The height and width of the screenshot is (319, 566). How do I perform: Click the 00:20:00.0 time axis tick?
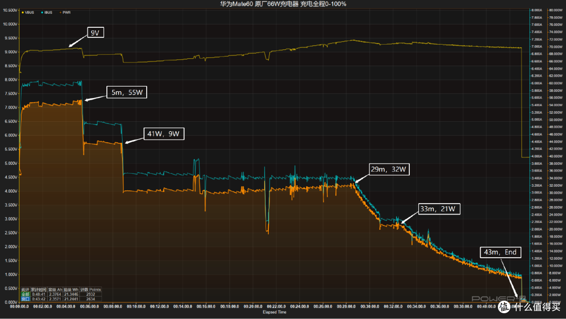tap(253, 306)
